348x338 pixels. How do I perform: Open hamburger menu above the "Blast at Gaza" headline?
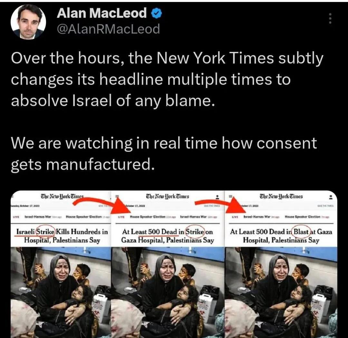click(230, 196)
